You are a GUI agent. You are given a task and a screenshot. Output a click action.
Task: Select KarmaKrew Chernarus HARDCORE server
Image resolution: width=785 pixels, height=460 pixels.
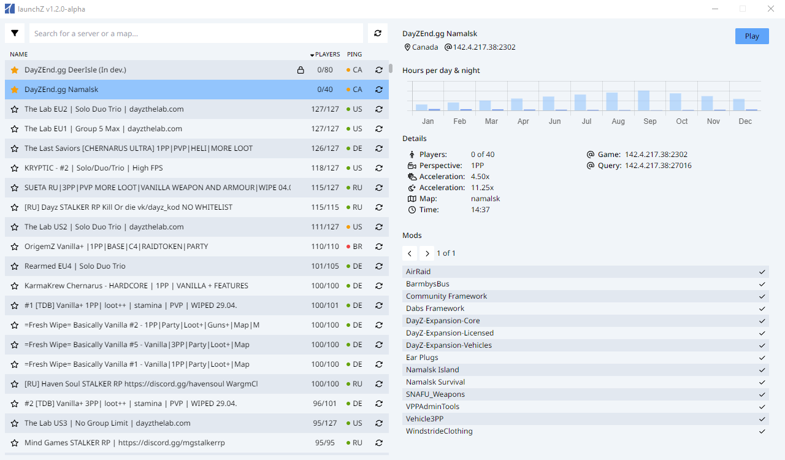[x=196, y=286]
